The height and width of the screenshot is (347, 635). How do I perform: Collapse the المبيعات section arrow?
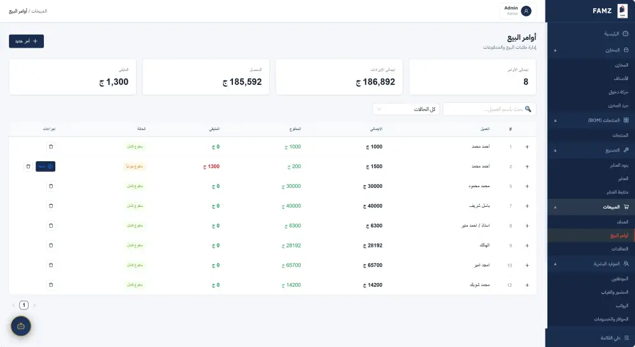(x=555, y=207)
